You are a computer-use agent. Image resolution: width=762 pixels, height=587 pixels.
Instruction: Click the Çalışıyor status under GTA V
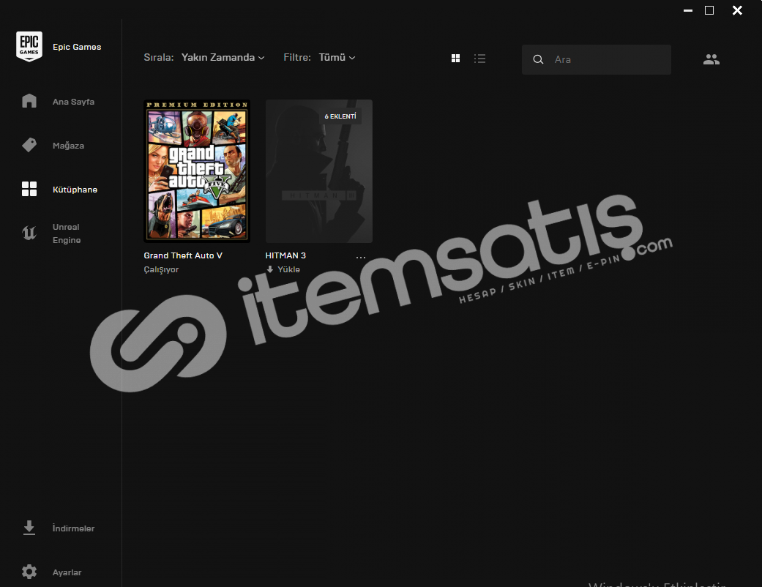[x=161, y=269]
